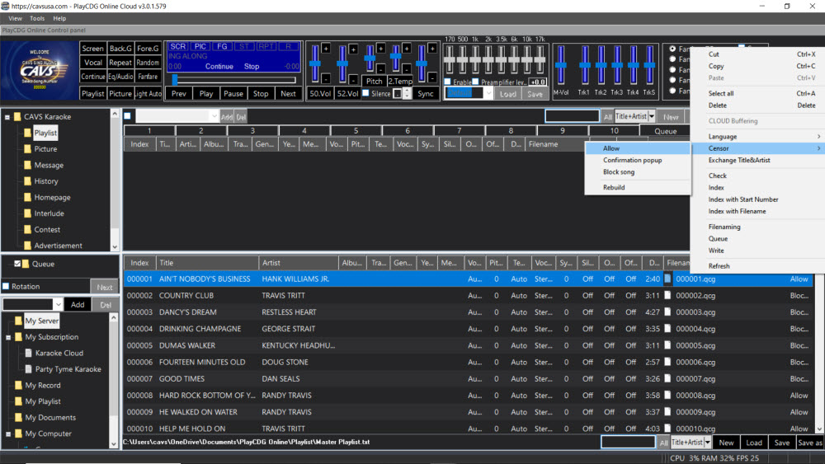This screenshot has height=464, width=825.
Task: Toggle the Rotation checkbox
Action: click(x=7, y=286)
